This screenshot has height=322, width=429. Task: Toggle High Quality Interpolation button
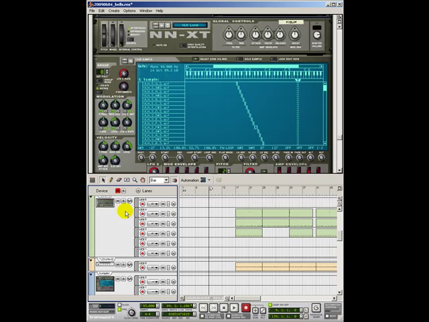tap(183, 46)
